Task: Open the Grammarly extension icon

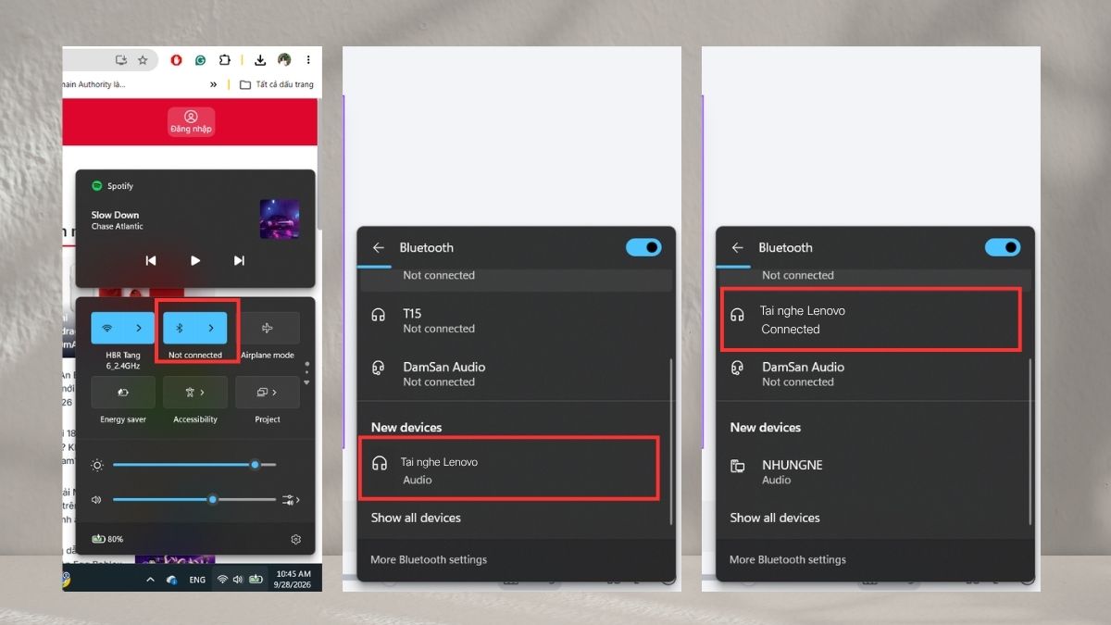Action: [x=200, y=60]
